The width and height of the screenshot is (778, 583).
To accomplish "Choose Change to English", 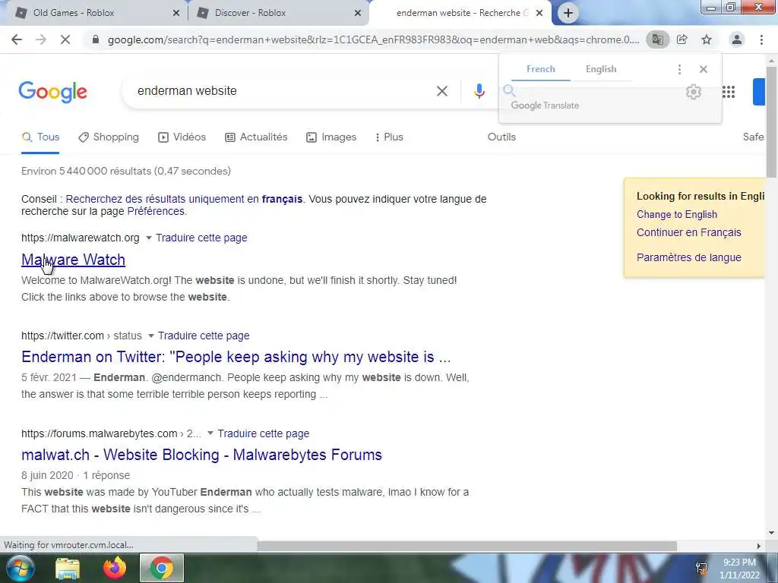I will [x=677, y=215].
